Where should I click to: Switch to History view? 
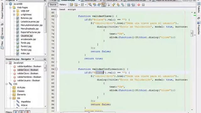point(63,5)
